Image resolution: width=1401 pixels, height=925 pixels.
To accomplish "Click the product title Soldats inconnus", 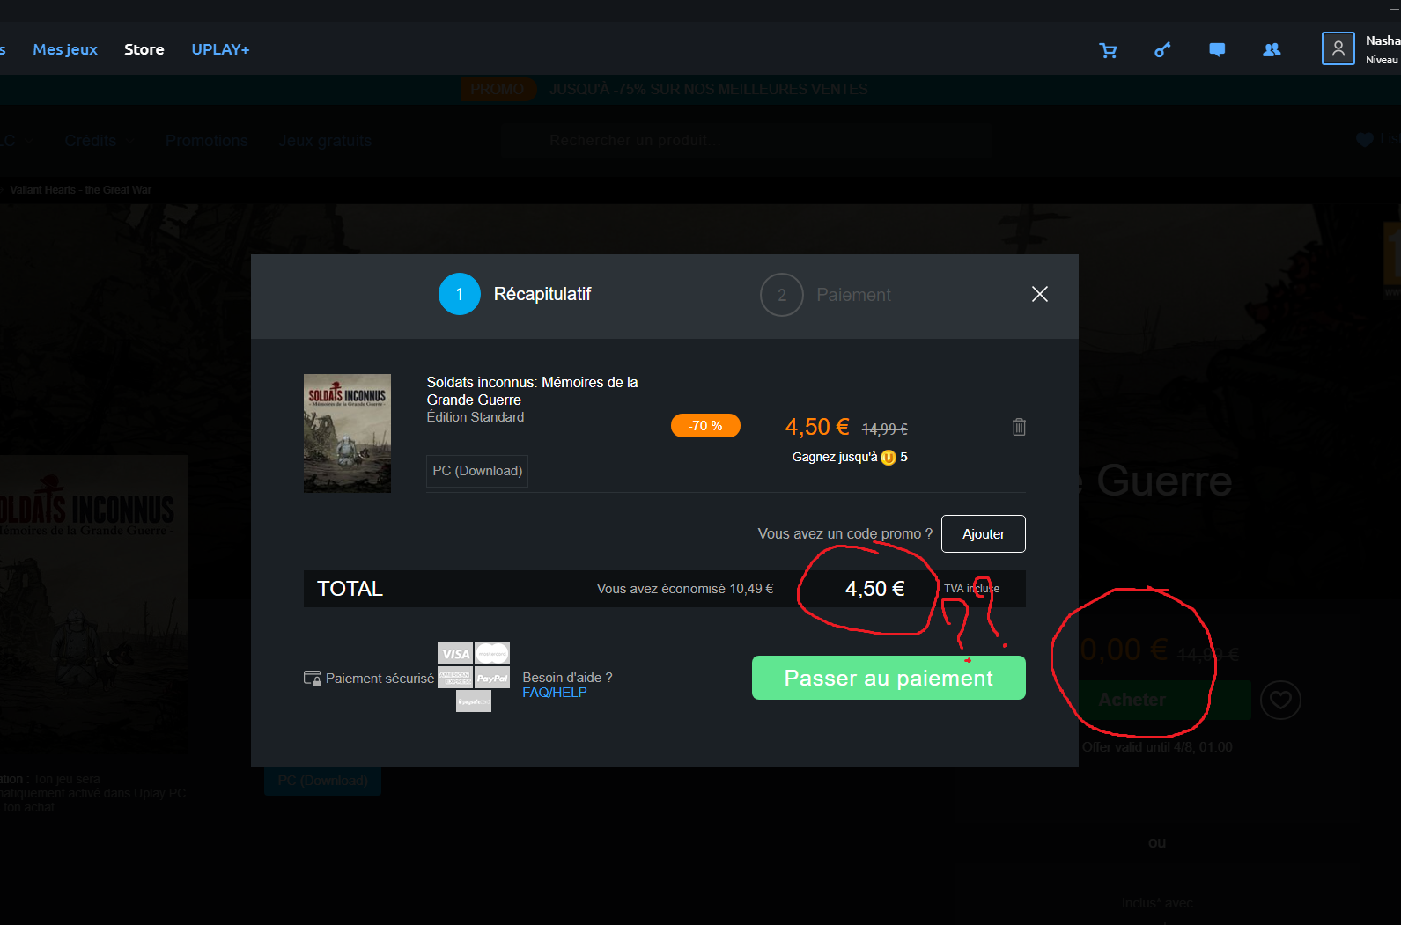I will click(532, 391).
